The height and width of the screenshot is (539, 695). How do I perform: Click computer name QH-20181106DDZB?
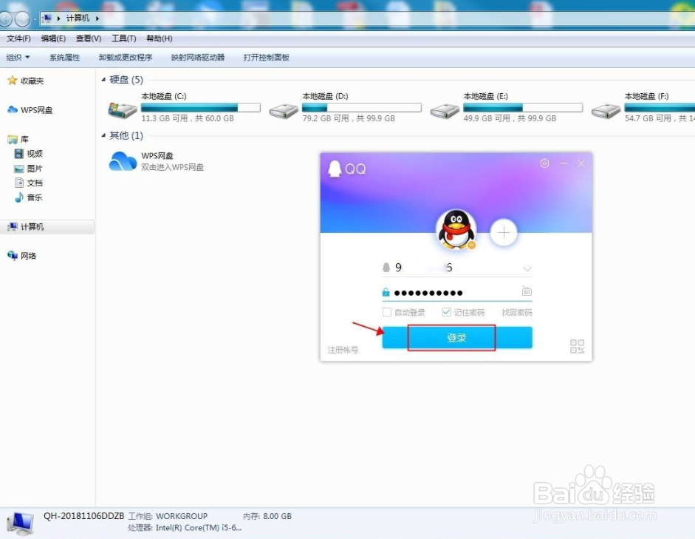coord(83,516)
